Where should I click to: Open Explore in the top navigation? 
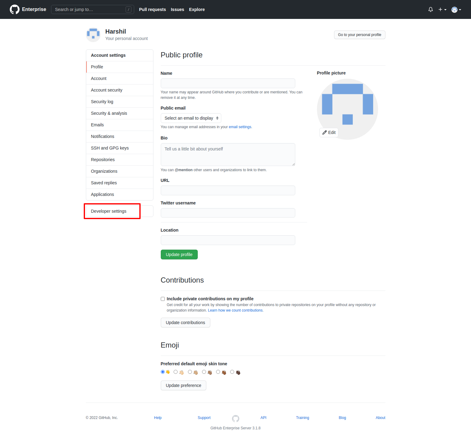(x=197, y=9)
